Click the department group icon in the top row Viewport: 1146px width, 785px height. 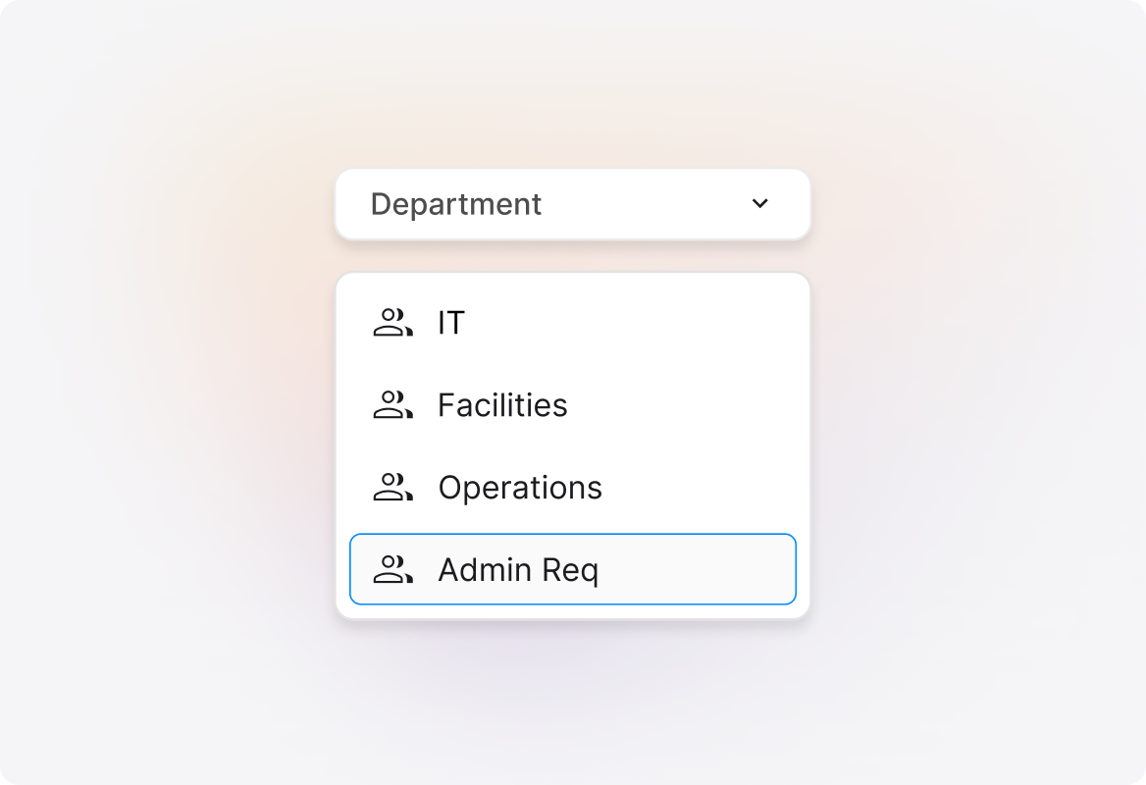tap(392, 323)
